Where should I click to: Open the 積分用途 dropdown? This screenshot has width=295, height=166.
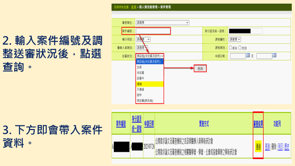143,39
